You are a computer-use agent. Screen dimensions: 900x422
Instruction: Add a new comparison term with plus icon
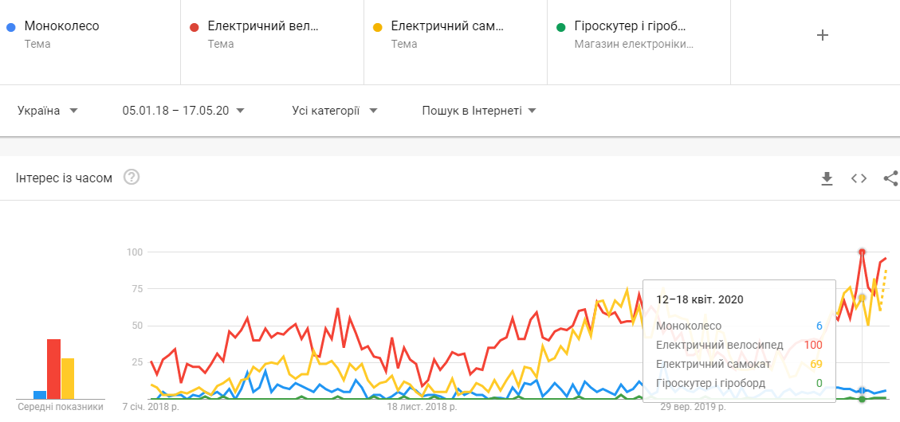823,35
